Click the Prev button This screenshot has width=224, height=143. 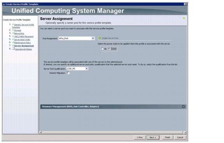[140, 138]
